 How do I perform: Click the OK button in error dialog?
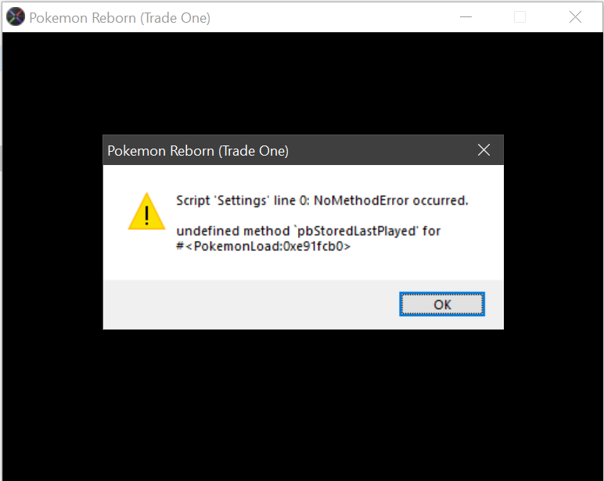click(x=442, y=304)
